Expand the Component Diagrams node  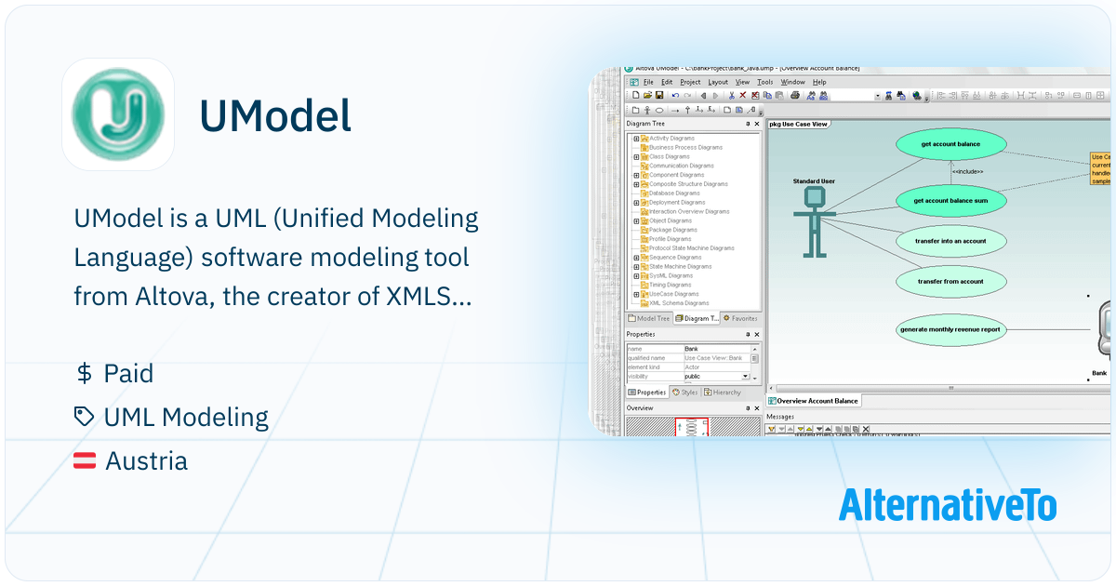[x=636, y=175]
